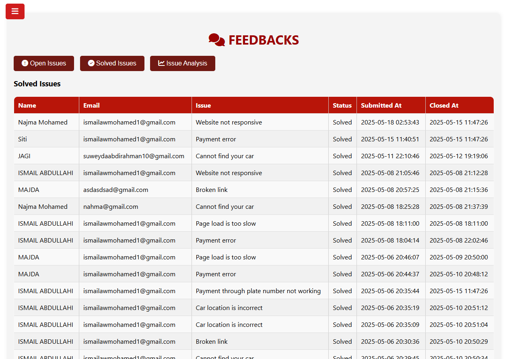Image resolution: width=507 pixels, height=359 pixels.
Task: Select the asdasdsad@gmail.com email cell
Action: (136, 190)
